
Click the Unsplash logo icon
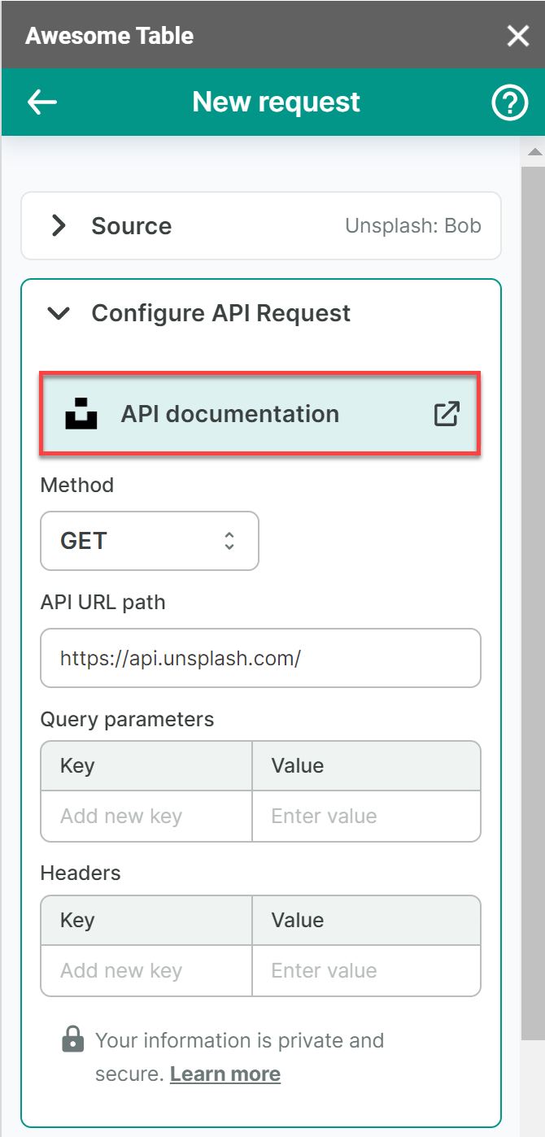(81, 414)
